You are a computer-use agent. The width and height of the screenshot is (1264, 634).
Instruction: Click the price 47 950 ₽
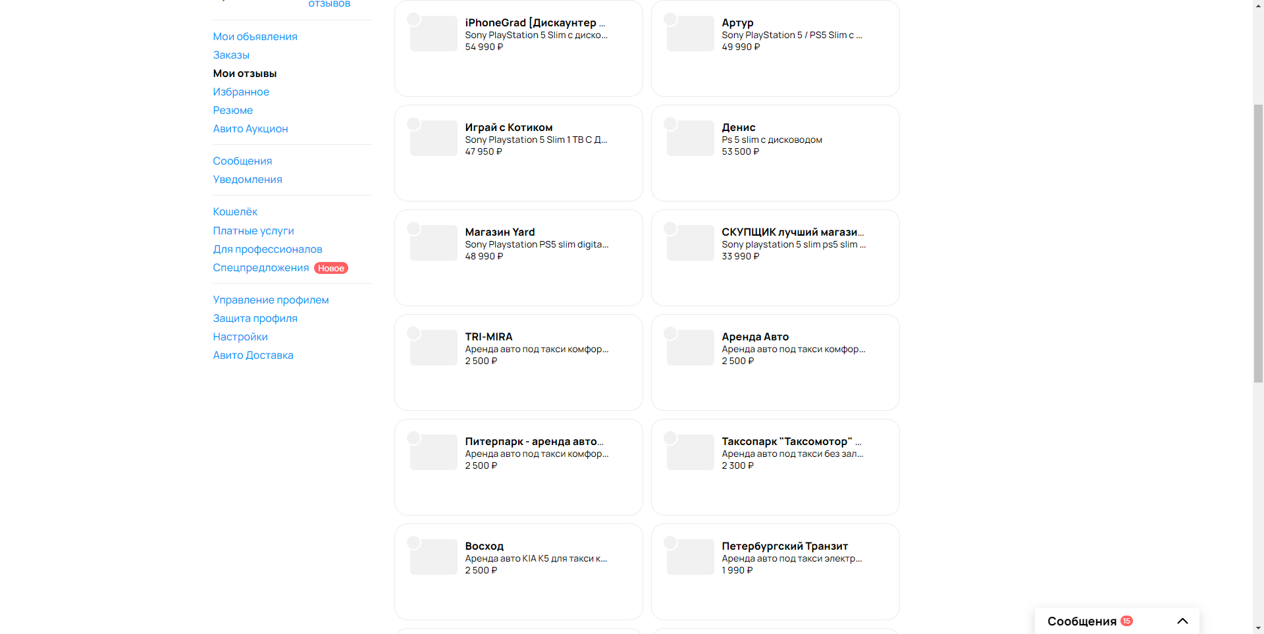pos(483,152)
